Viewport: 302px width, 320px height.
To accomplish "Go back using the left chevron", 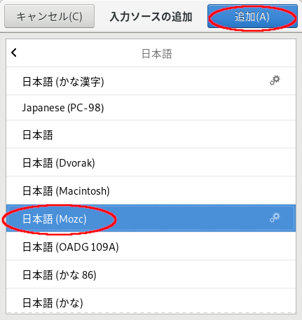I will click(x=14, y=53).
